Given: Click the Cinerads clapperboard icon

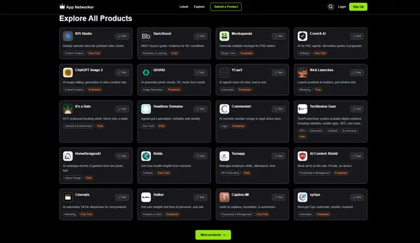Looking at the screenshot, I should coord(68,197).
